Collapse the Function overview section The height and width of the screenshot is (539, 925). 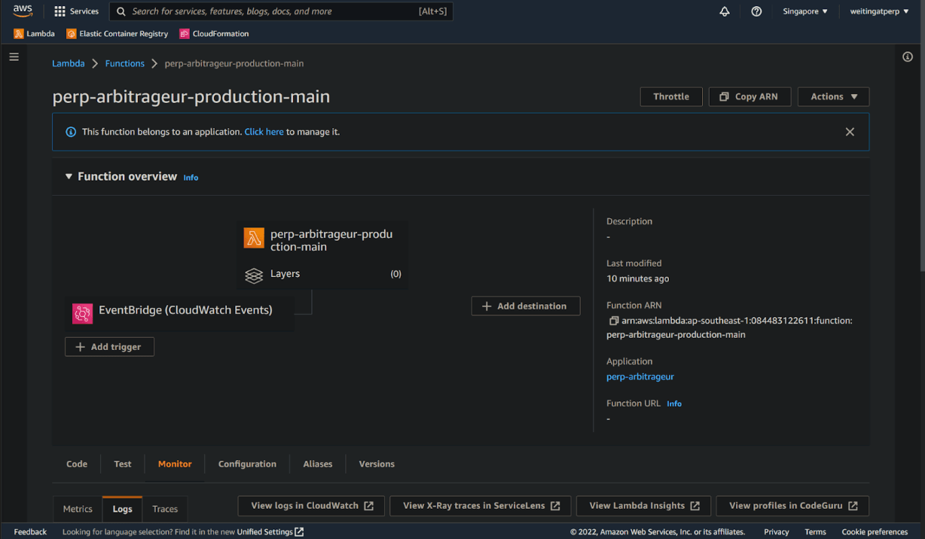pyautogui.click(x=69, y=176)
